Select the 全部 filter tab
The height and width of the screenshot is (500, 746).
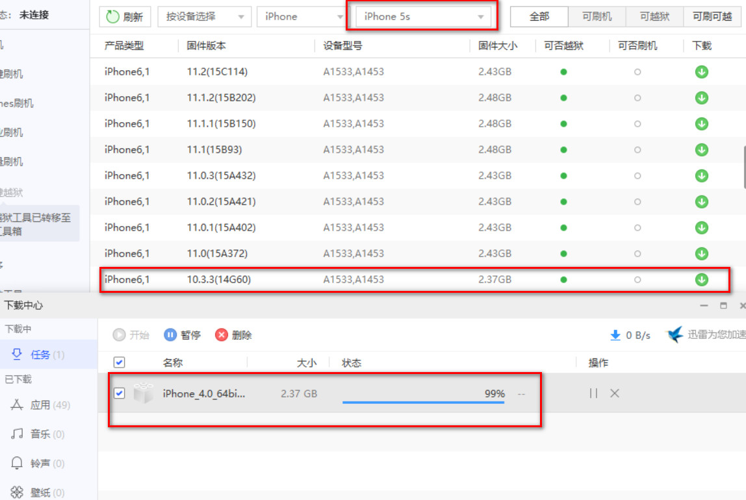[x=539, y=17]
